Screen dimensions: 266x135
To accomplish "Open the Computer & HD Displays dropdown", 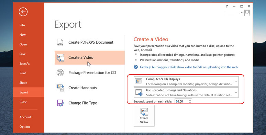I will (x=186, y=81).
